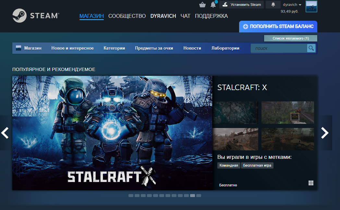Open the Лаборатории tab
Viewport: 340px width, 210px height.
225,48
